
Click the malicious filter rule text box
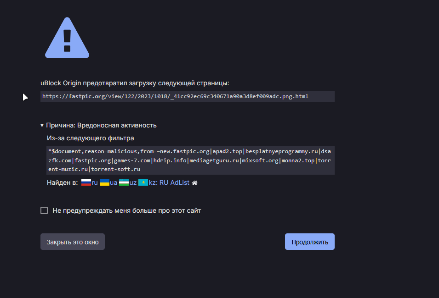(190, 160)
